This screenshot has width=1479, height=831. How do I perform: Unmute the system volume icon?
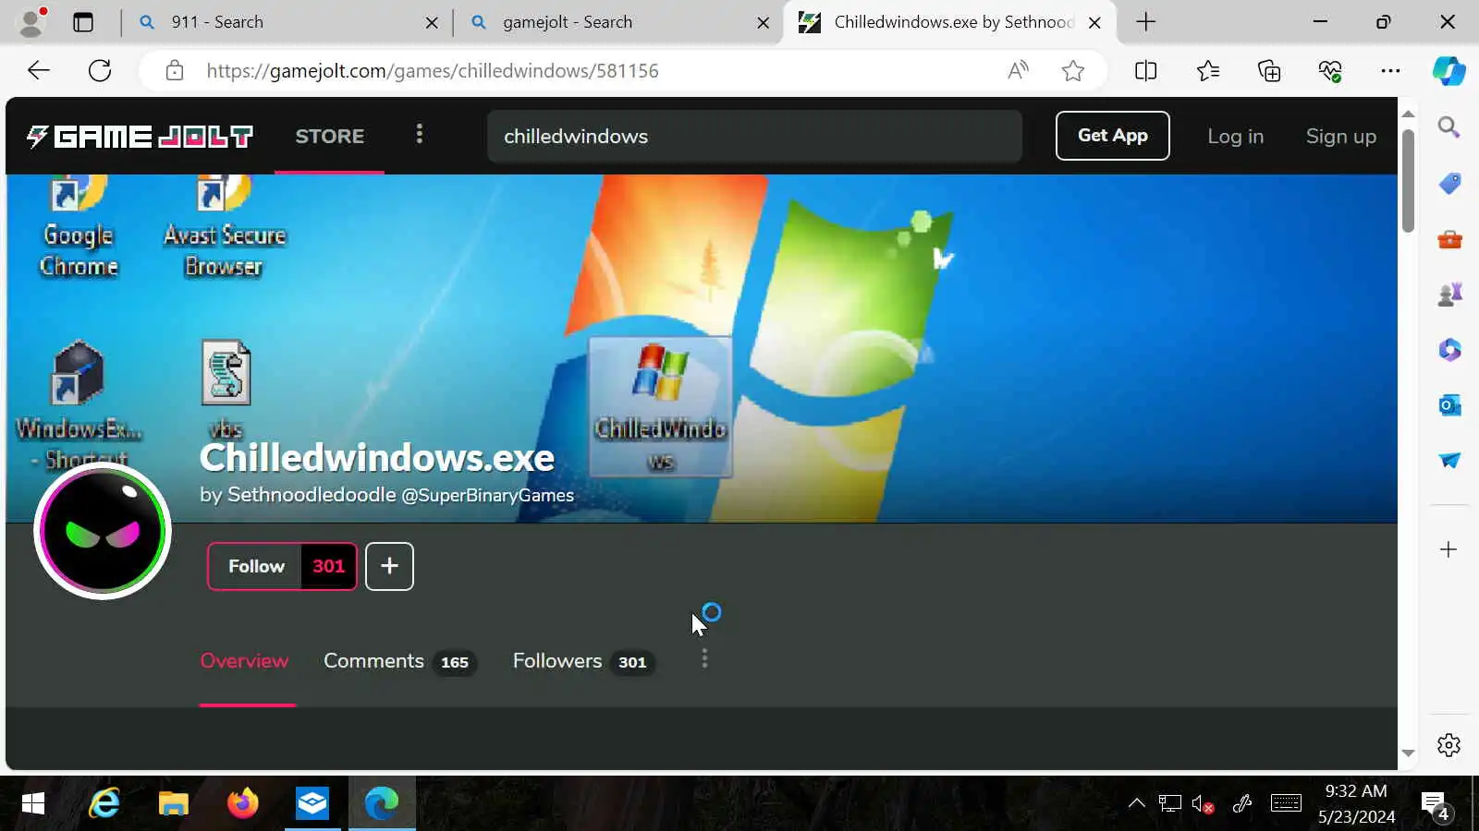pyautogui.click(x=1204, y=803)
